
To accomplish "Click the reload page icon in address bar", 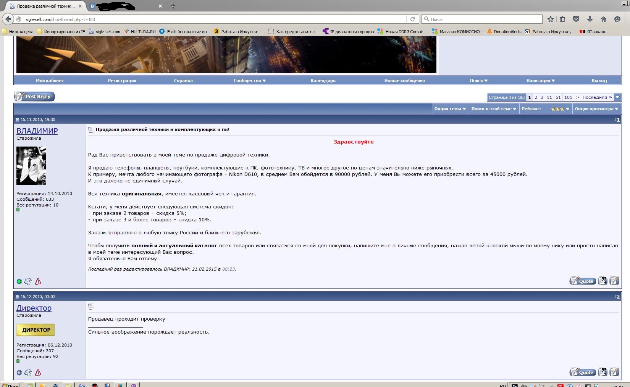I will pos(412,19).
